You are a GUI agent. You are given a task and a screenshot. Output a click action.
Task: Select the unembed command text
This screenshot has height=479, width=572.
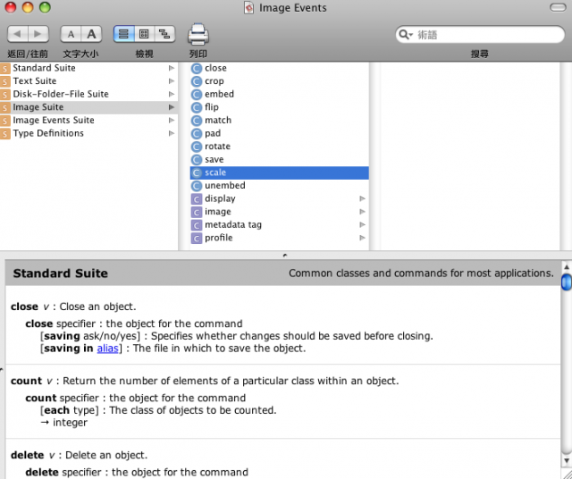point(224,185)
